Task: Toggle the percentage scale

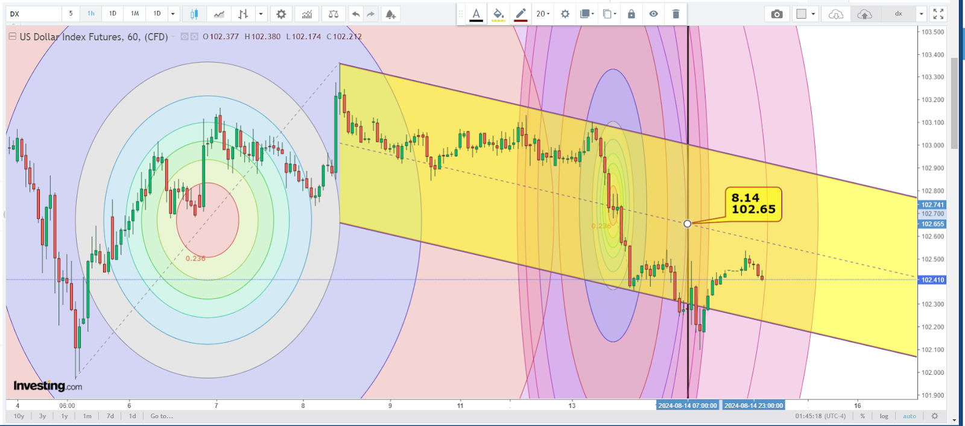Action: point(862,416)
